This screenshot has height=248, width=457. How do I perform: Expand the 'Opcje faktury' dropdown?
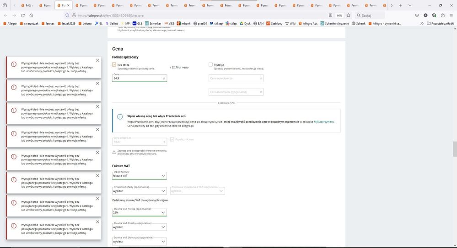tap(140, 176)
